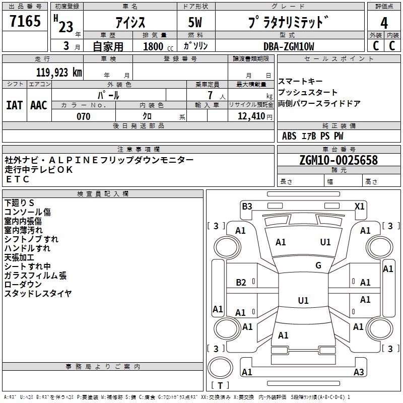This screenshot has width=403, height=403.
Task: Select the セールスポイント section header
Action: click(339, 58)
